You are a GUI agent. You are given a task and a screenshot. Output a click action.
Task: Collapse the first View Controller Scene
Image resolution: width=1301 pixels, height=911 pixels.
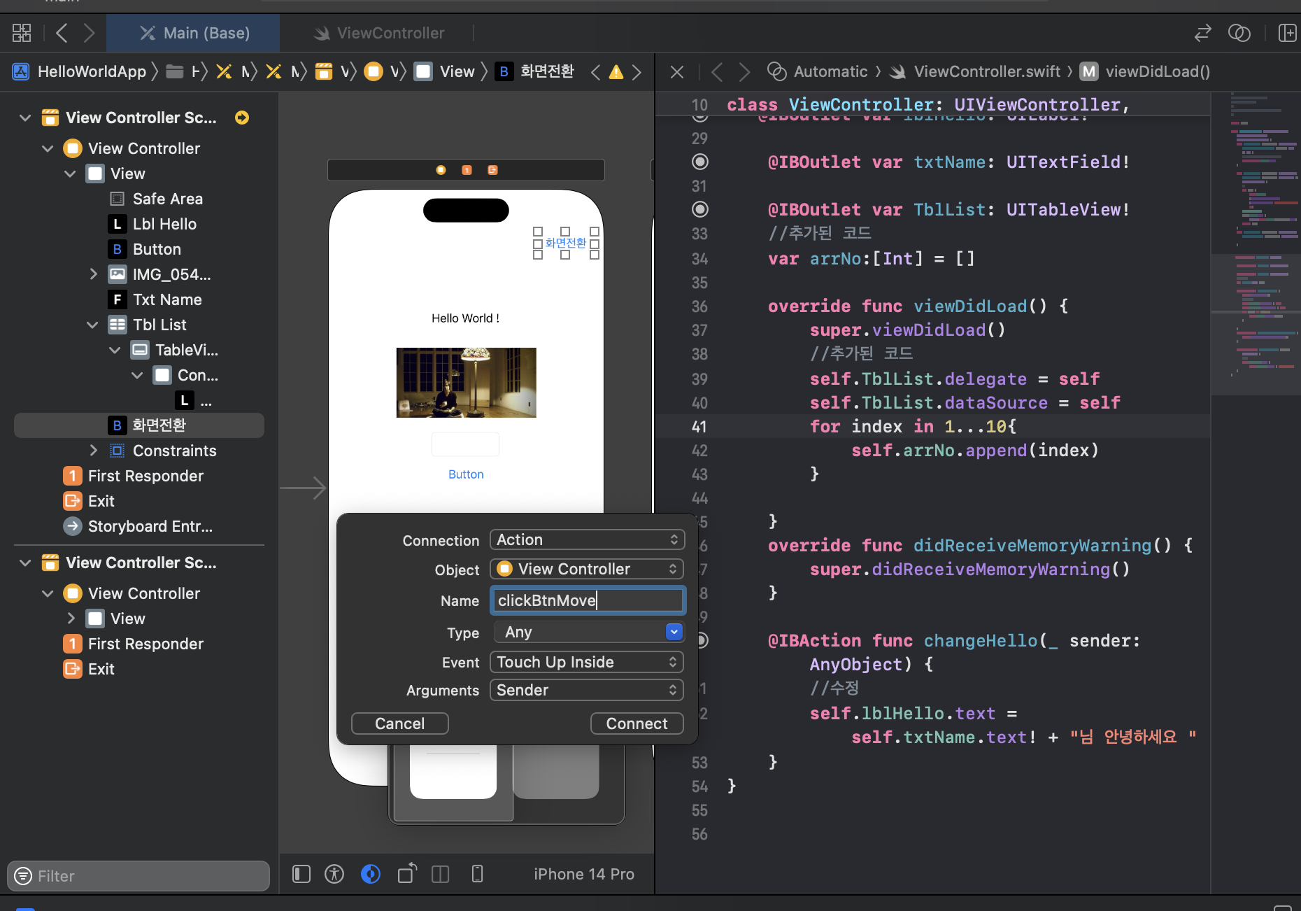coord(25,118)
